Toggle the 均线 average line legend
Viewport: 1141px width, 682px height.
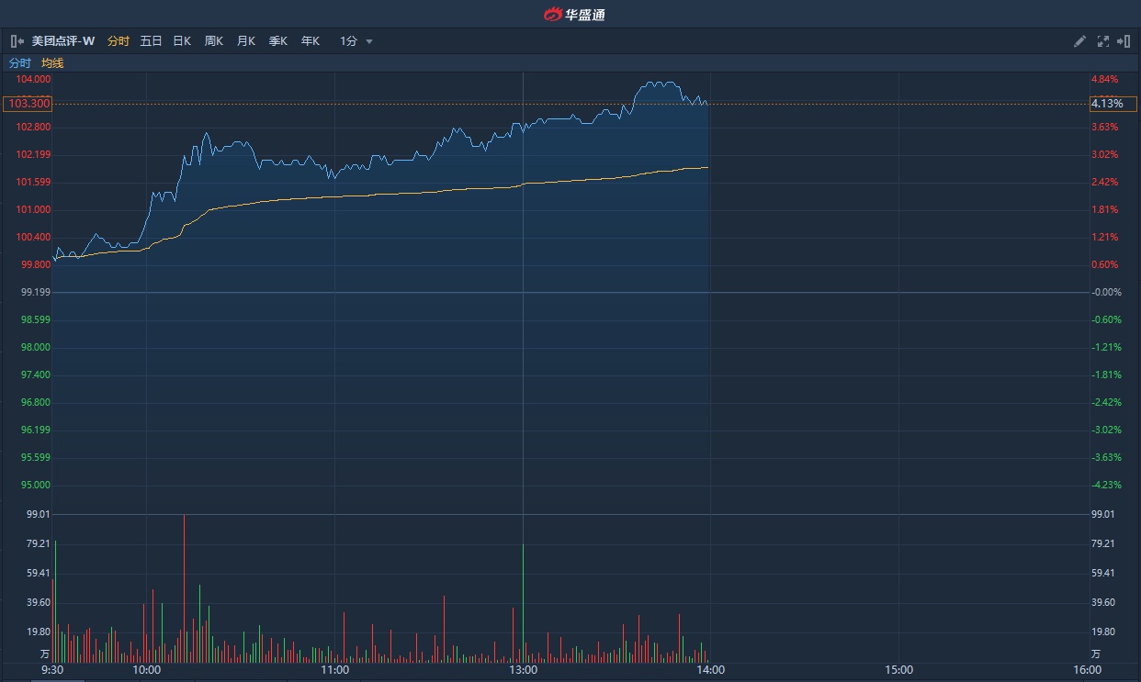pos(52,63)
